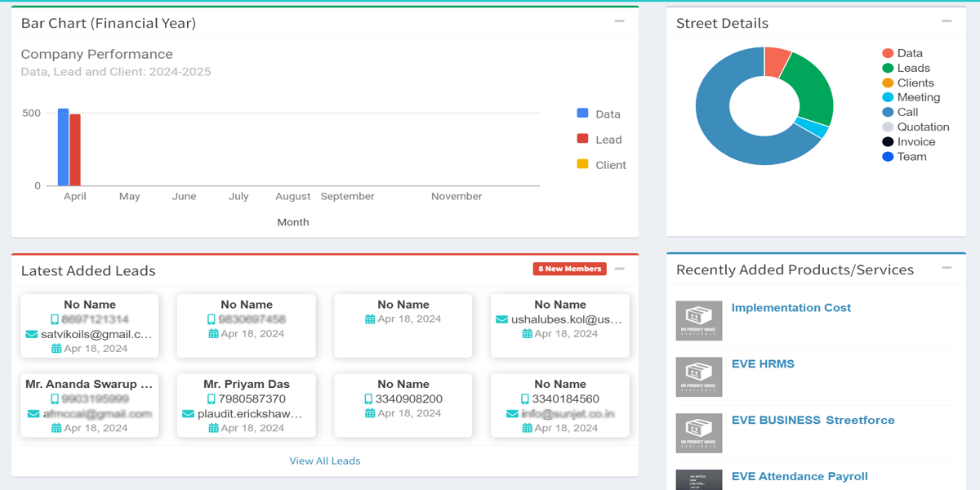Click the Implementation Cost product image placeholder

699,321
